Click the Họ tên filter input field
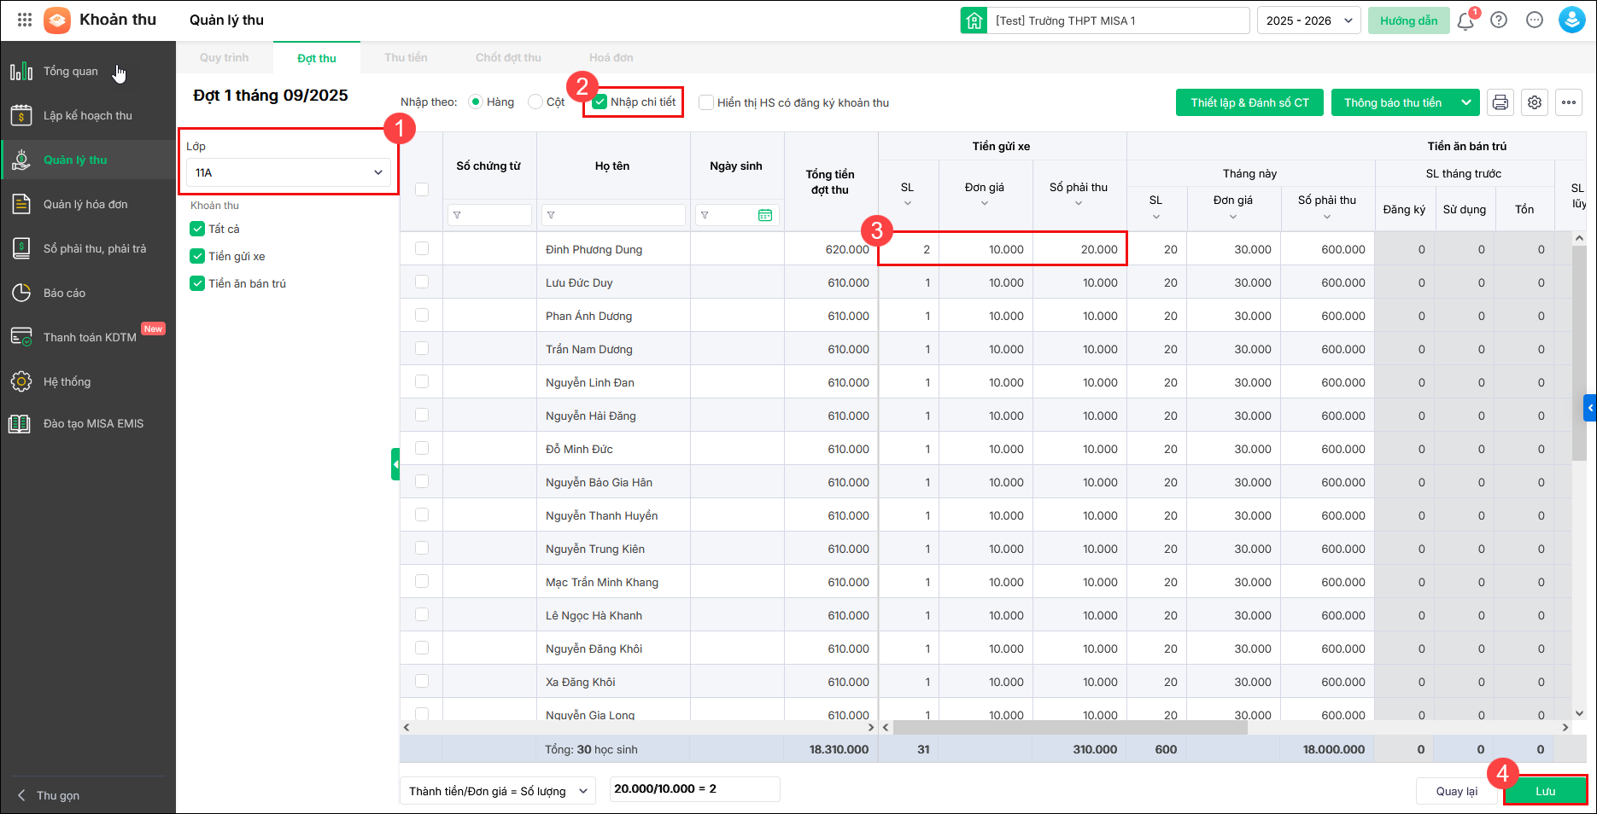This screenshot has height=814, width=1597. pos(619,215)
